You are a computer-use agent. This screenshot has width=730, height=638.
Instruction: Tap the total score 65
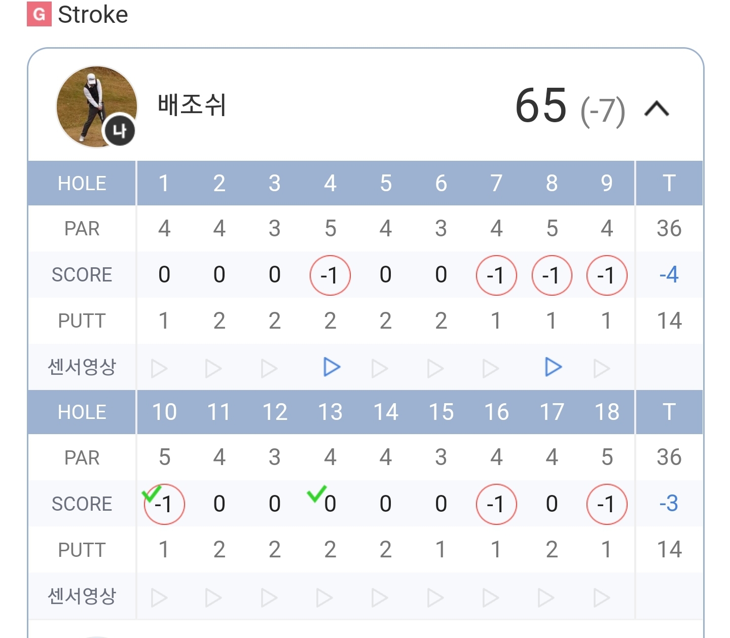tap(541, 105)
